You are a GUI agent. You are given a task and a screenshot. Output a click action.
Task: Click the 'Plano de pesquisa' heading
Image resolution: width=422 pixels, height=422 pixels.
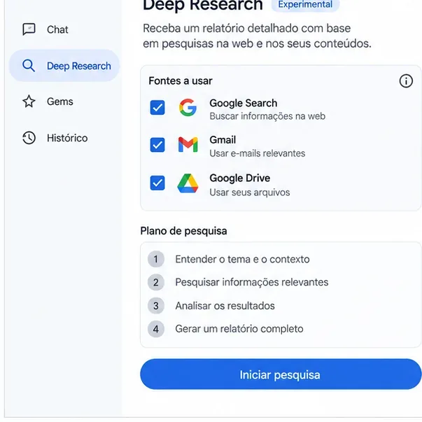(183, 231)
